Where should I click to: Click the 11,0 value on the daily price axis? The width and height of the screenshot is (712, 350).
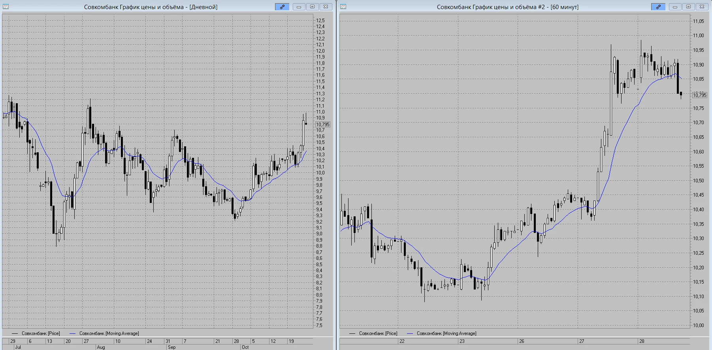[320, 112]
